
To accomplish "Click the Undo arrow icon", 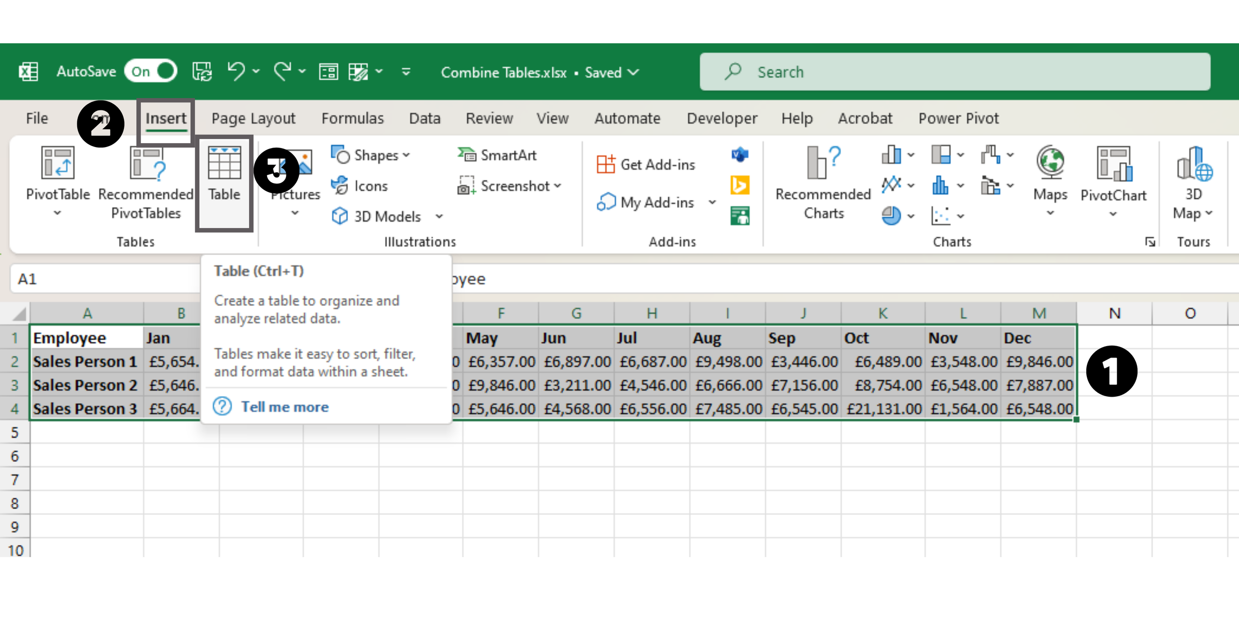I will click(x=236, y=72).
